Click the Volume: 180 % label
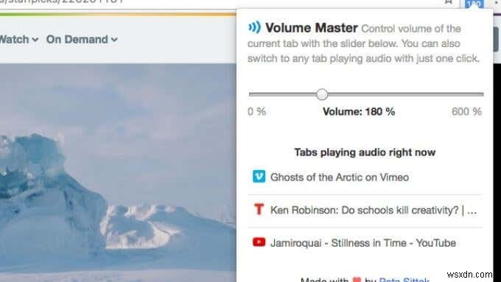Viewport: 501px width, 282px height. 359,112
